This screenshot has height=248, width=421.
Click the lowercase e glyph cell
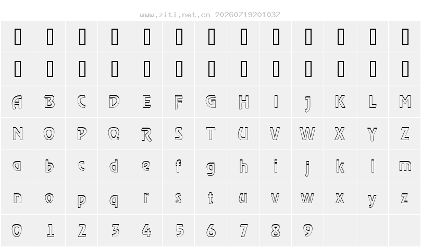tap(146, 166)
